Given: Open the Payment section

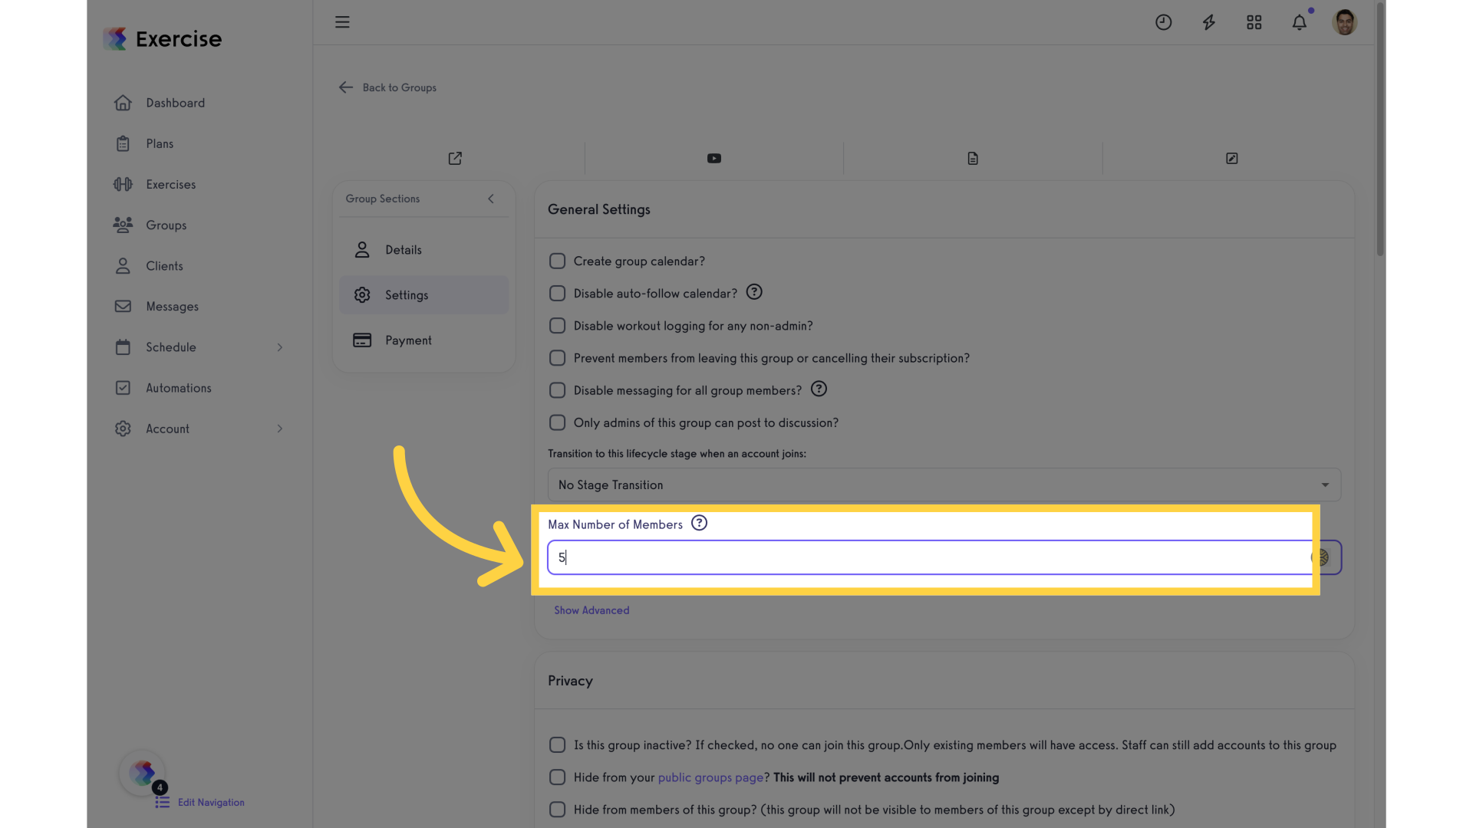Looking at the screenshot, I should [423, 340].
